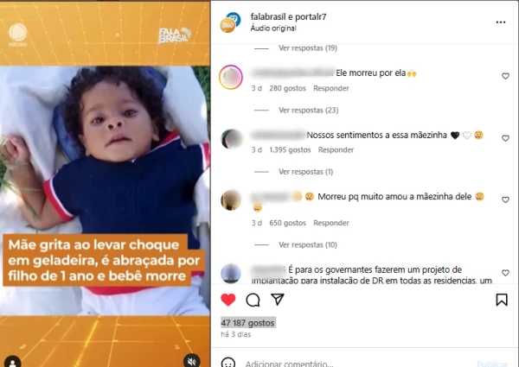Open the '47 187 gostos' likes list
519x367 pixels.
tap(248, 323)
